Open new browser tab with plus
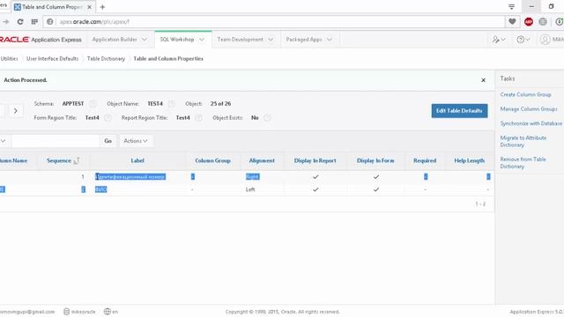564x317 pixels. (x=102, y=7)
